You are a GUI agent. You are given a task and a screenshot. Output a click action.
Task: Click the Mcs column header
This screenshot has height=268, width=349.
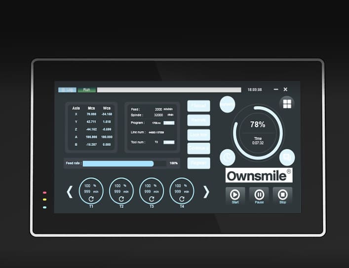point(91,108)
